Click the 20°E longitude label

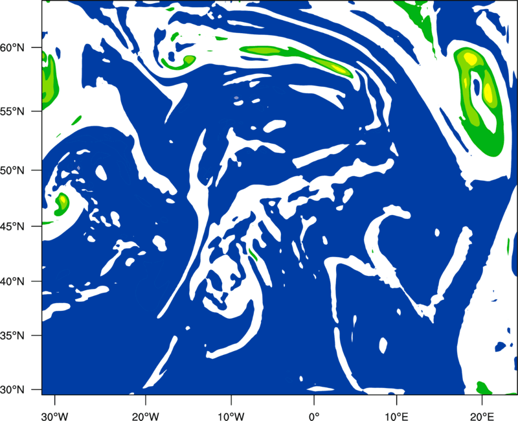482,416
